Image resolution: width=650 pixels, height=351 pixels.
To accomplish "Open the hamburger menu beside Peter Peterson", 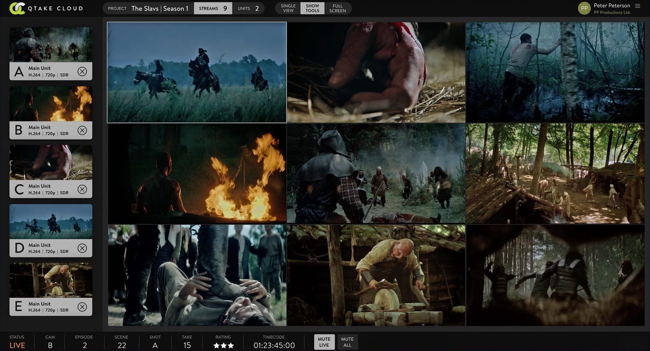I will tap(638, 6).
